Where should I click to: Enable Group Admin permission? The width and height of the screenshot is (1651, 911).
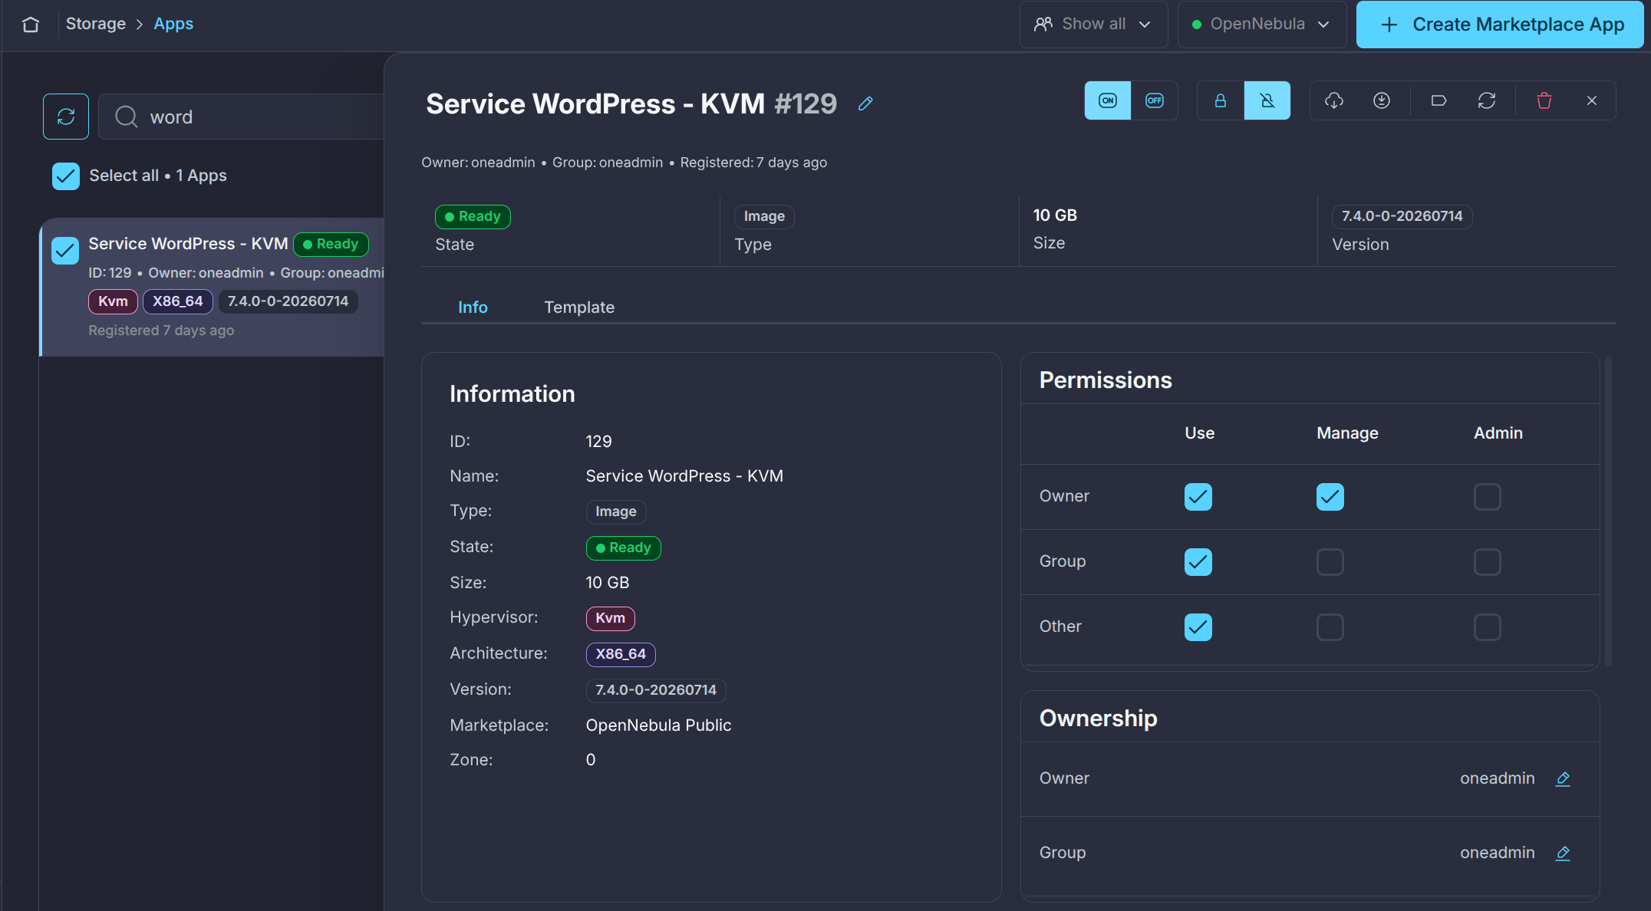(1488, 562)
